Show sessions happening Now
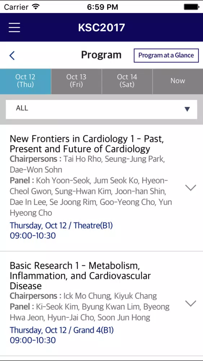This screenshot has height=361, width=203. 178,81
